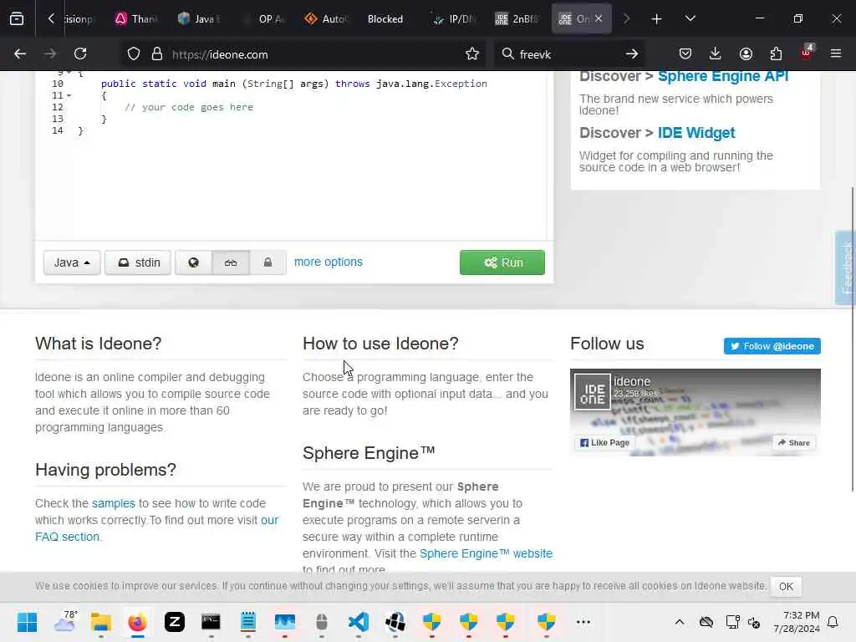The width and height of the screenshot is (856, 642).
Task: Click the Firefox View icon
Action: coord(17,19)
